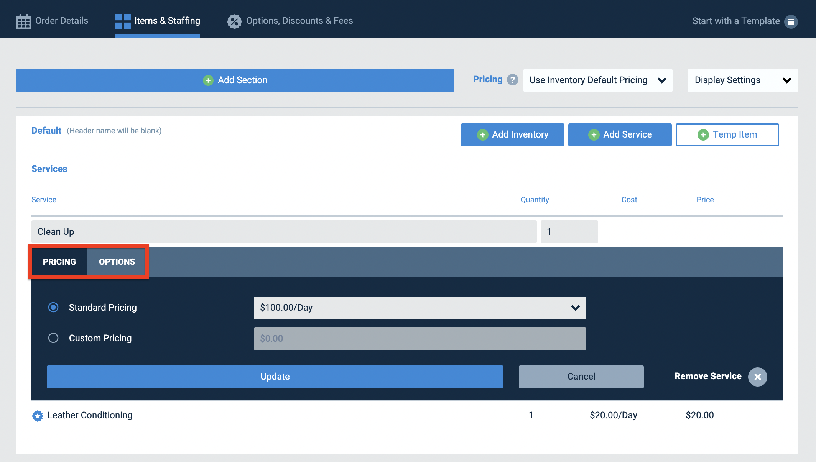Click the Remove Service label
The width and height of the screenshot is (816, 462).
(x=708, y=376)
